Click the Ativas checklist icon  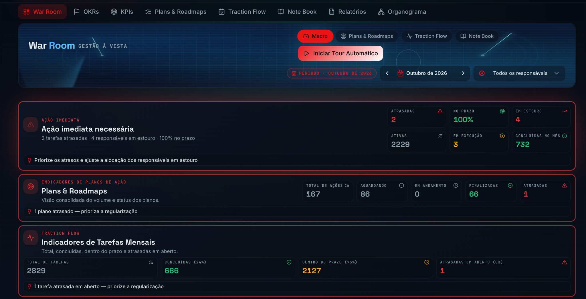coord(440,136)
